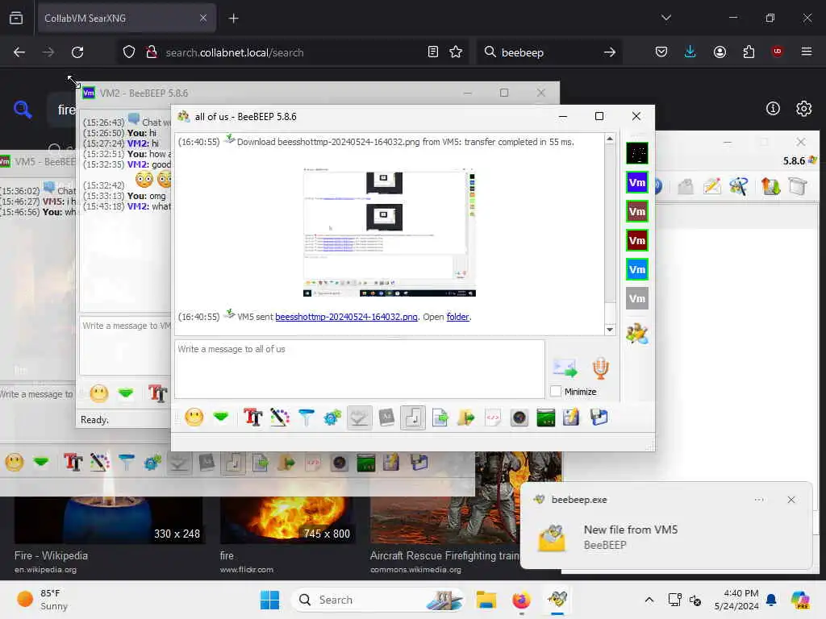Screen dimensions: 826x619
Task: Show hidden system tray icons chevron
Action: (x=649, y=600)
